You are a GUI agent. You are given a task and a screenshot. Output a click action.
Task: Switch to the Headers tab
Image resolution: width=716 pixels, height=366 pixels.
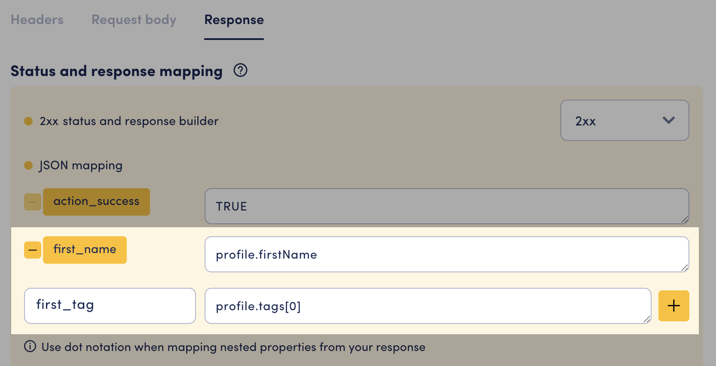[37, 20]
